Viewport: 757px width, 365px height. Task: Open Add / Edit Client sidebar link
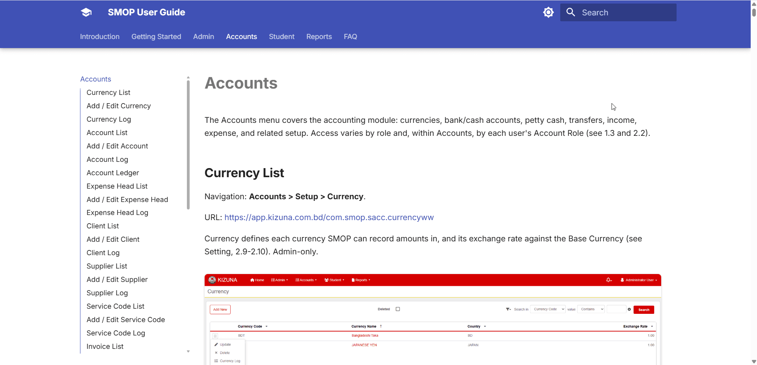tap(113, 239)
